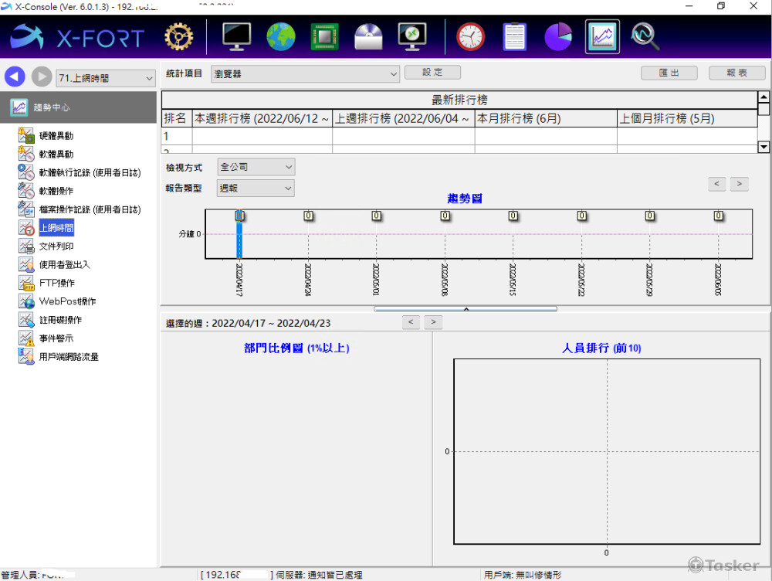Click next-week arrow beside 選擇的週 date range

434,321
